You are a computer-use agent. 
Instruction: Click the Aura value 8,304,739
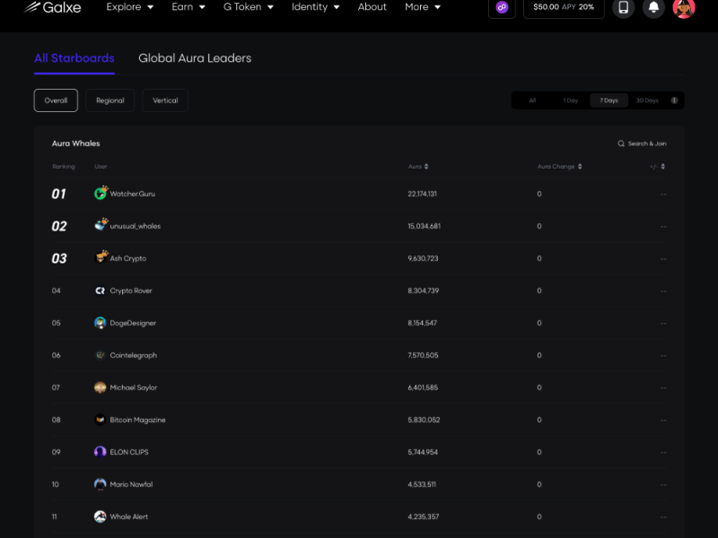coord(423,291)
